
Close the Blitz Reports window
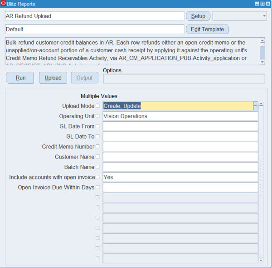point(268,4)
